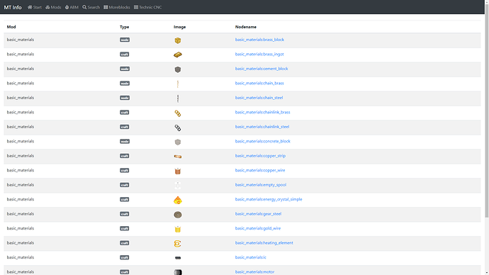Click basic_materials mod cell in brass_block row
The width and height of the screenshot is (489, 275).
click(x=60, y=40)
